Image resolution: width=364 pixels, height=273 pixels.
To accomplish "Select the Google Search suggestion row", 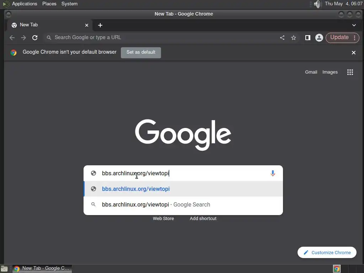I will [x=183, y=204].
